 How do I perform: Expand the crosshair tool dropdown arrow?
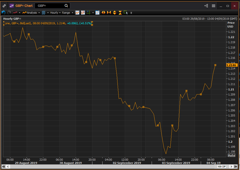[x=93, y=13]
